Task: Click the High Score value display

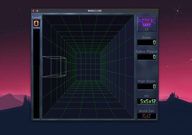Action: [147, 87]
